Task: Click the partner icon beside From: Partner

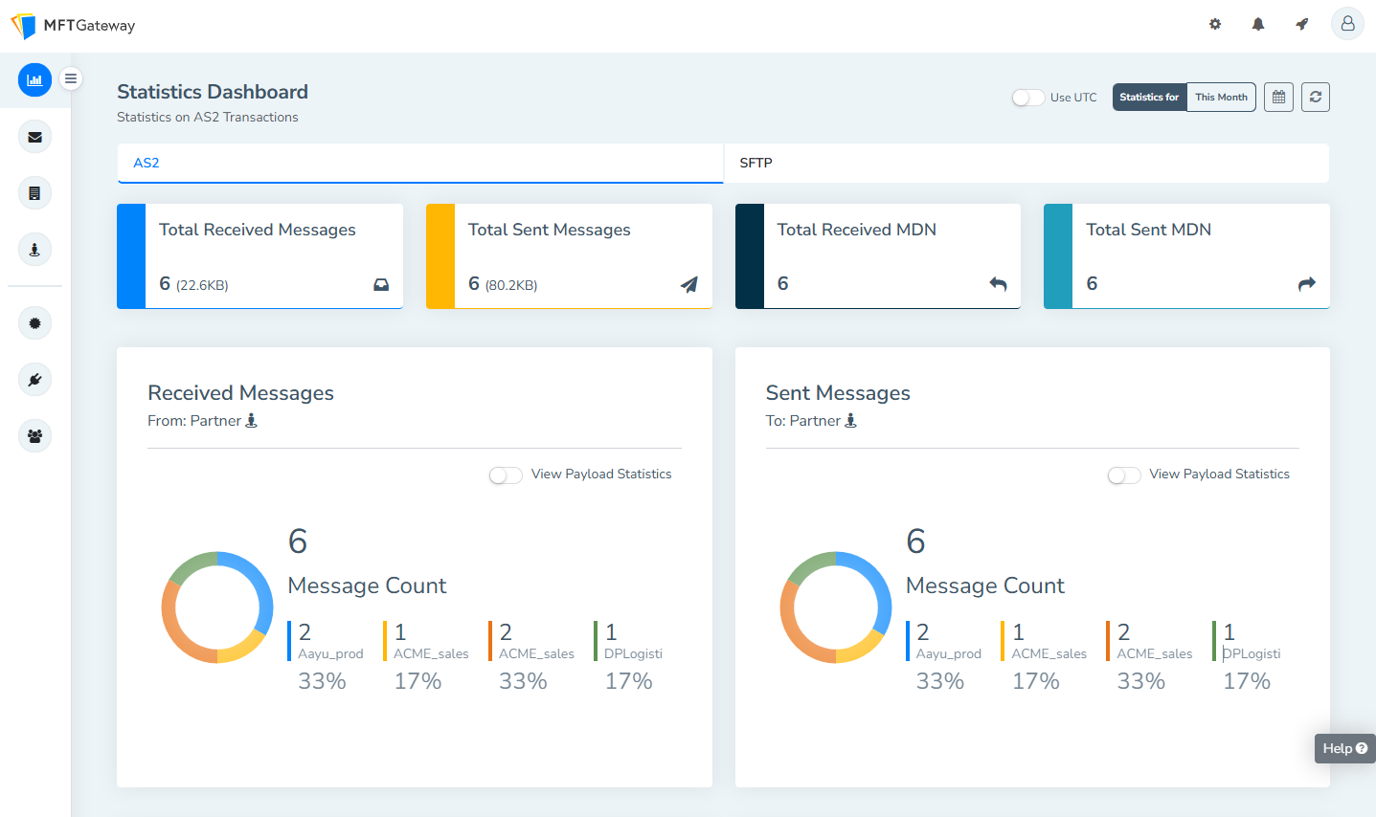Action: pyautogui.click(x=252, y=420)
